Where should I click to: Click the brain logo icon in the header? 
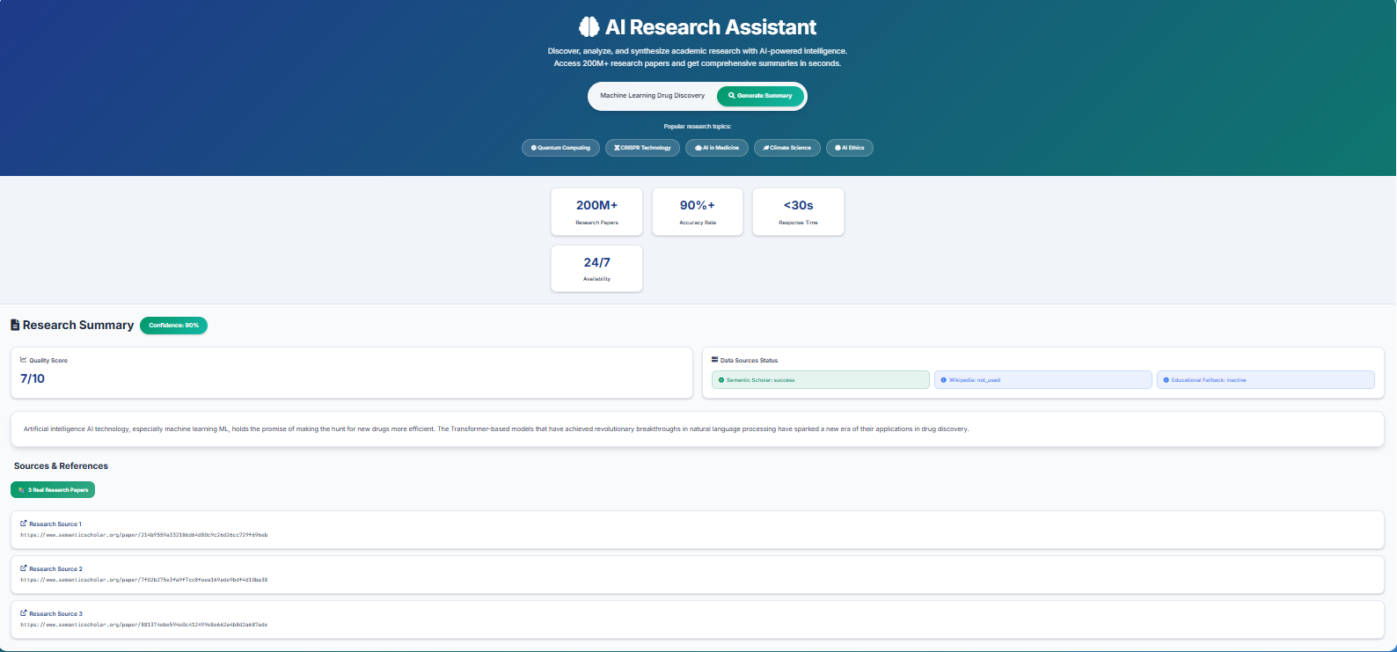(x=589, y=27)
